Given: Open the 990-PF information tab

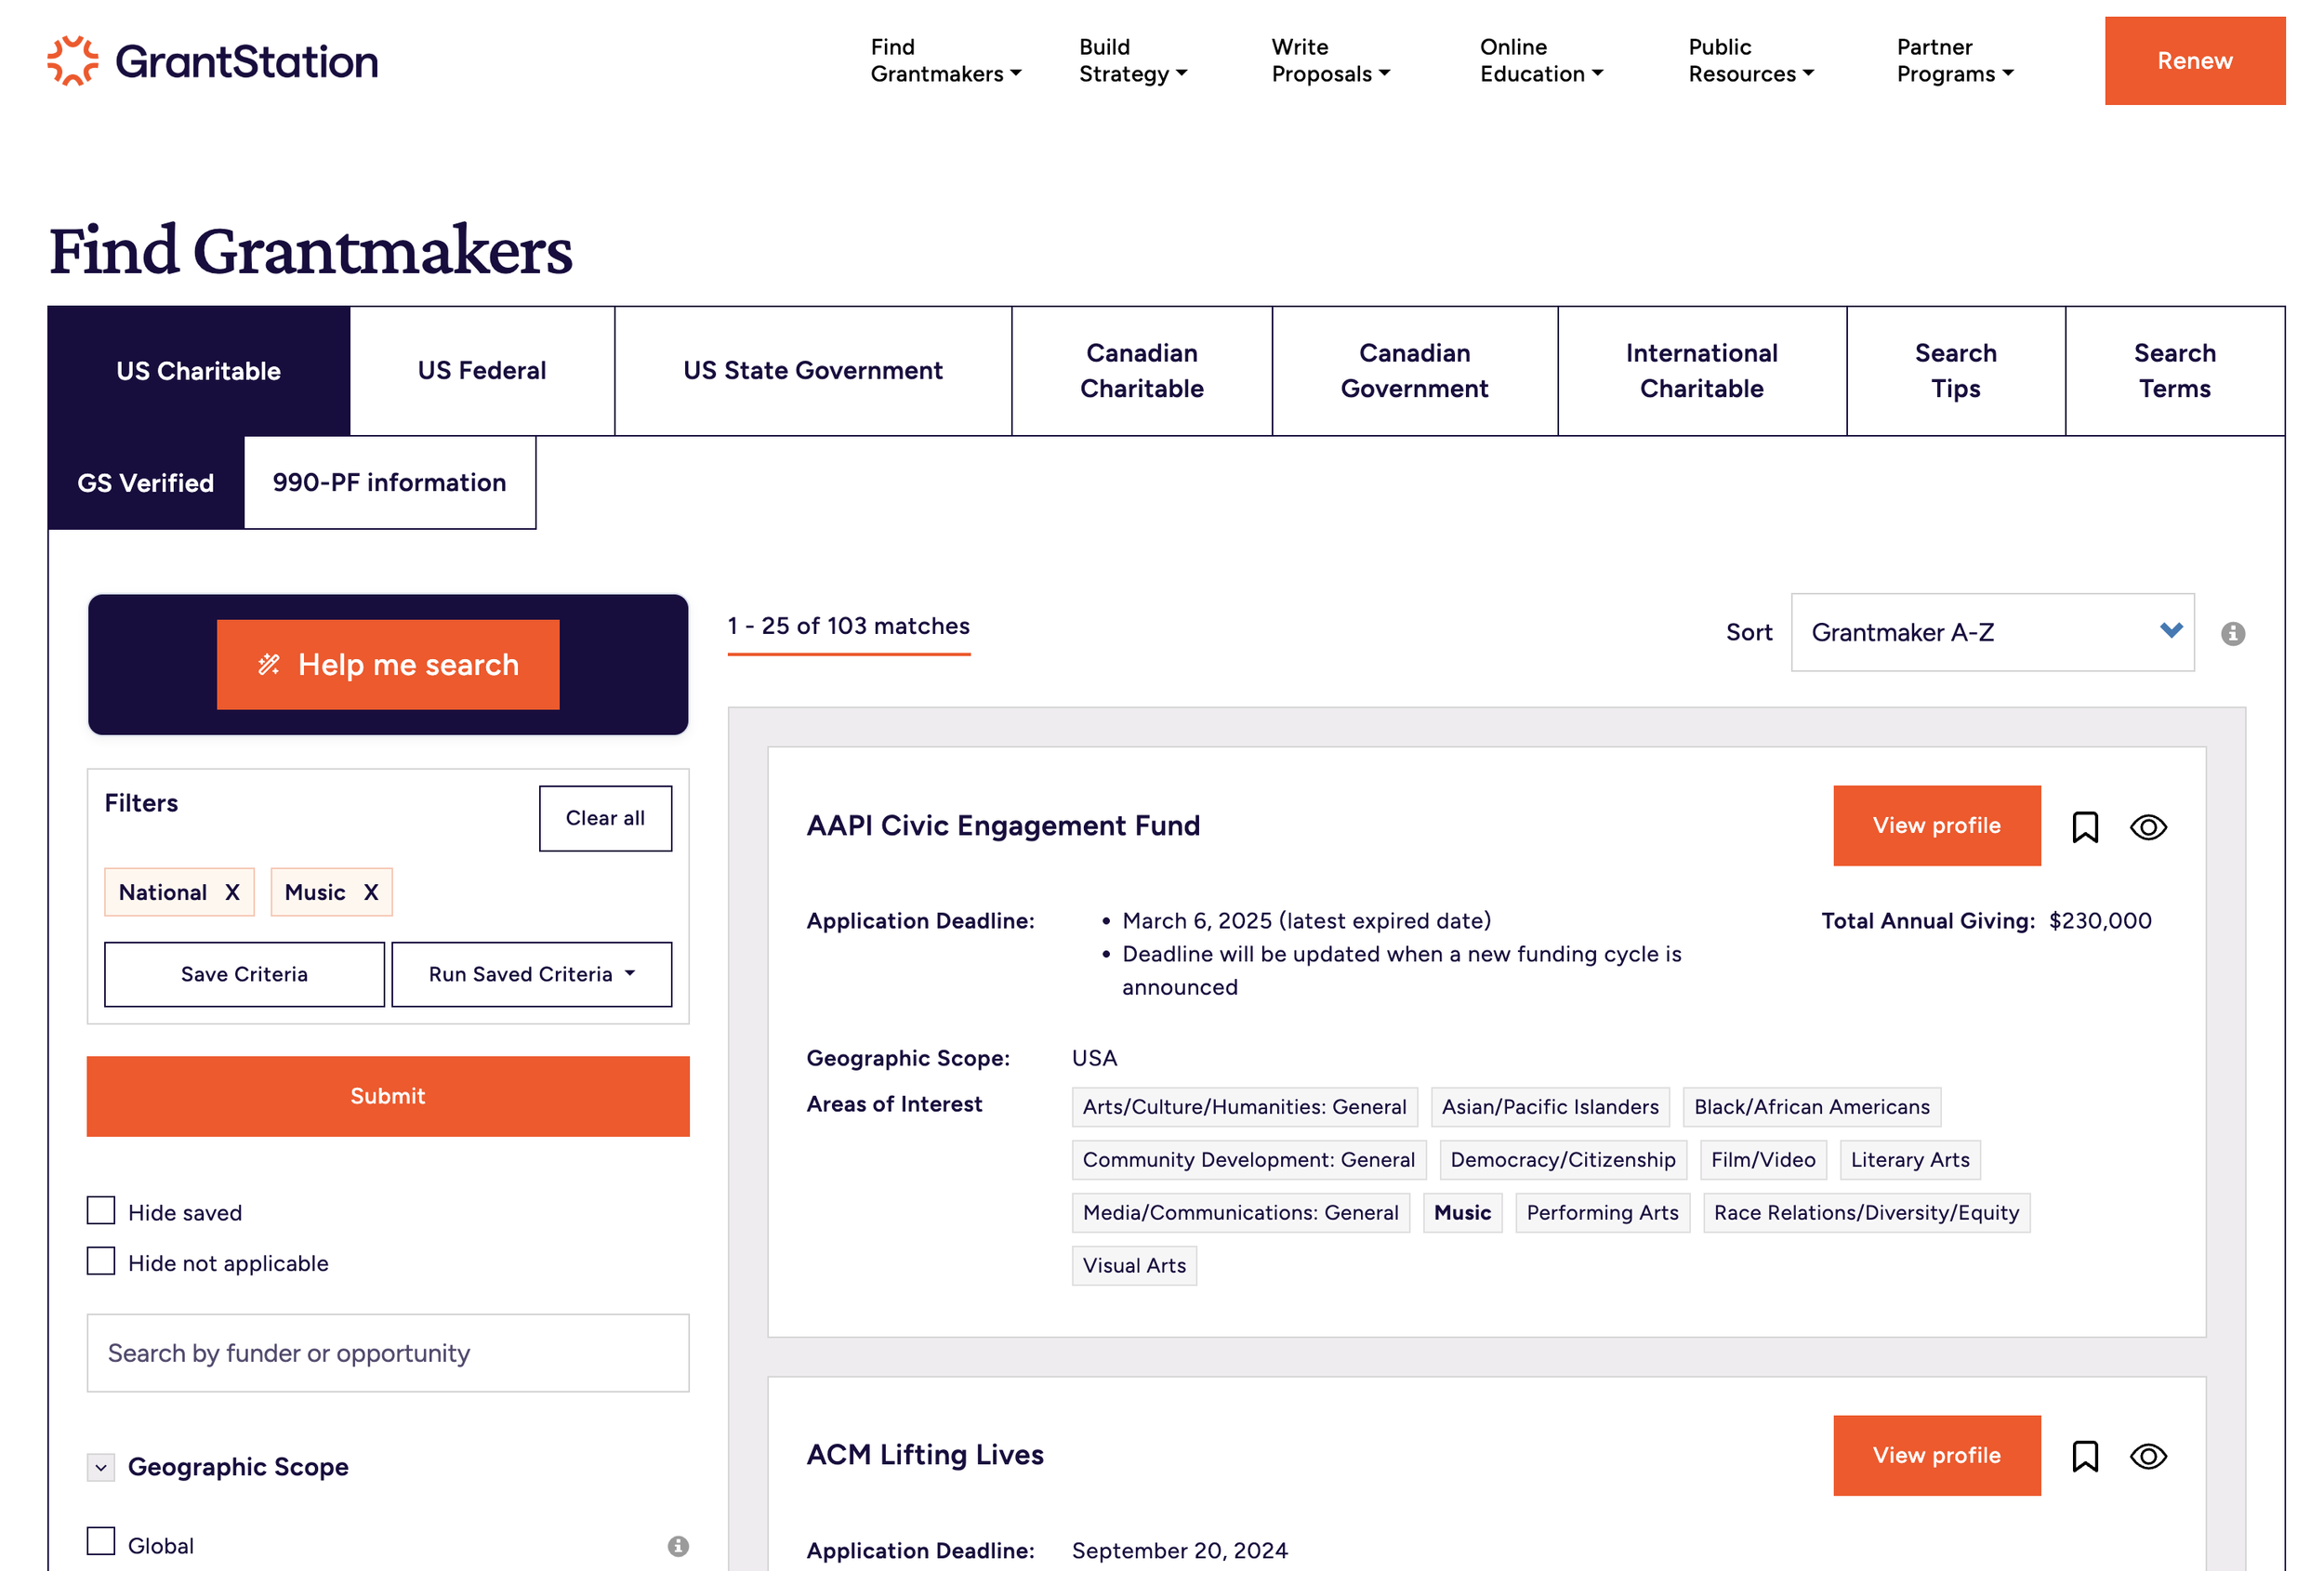Looking at the screenshot, I should tap(389, 483).
